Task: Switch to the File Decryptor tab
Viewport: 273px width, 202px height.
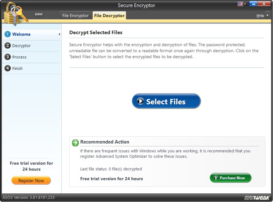Action: (x=109, y=15)
